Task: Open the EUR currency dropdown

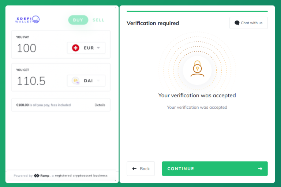Action: [x=86, y=48]
